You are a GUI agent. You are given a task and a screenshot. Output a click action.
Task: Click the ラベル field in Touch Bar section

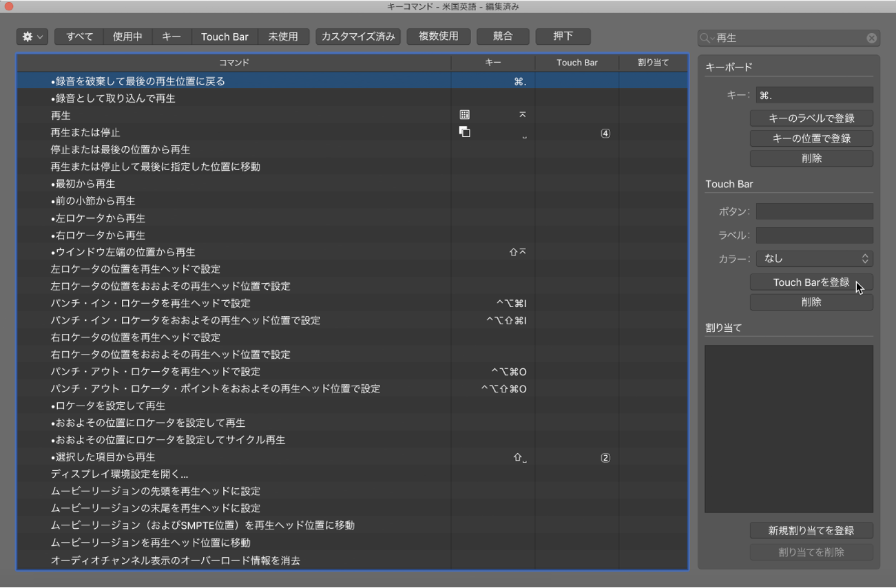[814, 235]
